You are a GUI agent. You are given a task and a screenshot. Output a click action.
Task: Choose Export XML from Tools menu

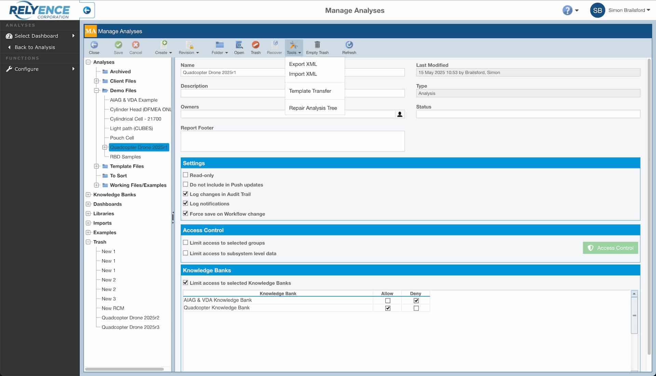point(303,64)
